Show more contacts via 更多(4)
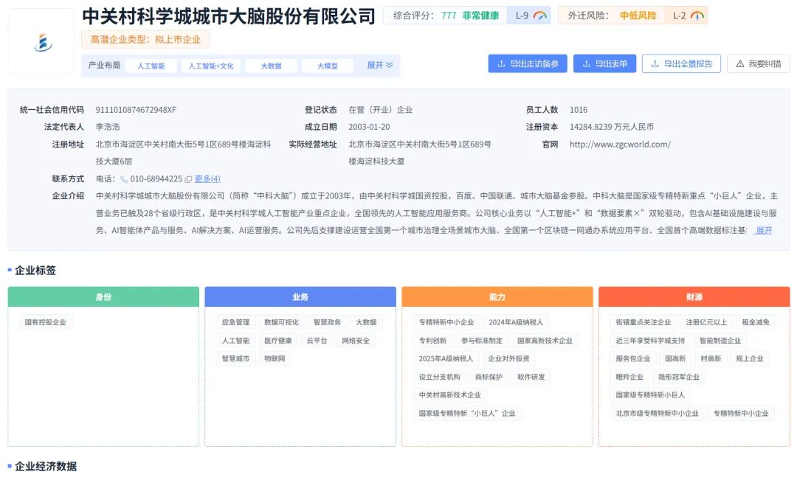 click(x=207, y=178)
